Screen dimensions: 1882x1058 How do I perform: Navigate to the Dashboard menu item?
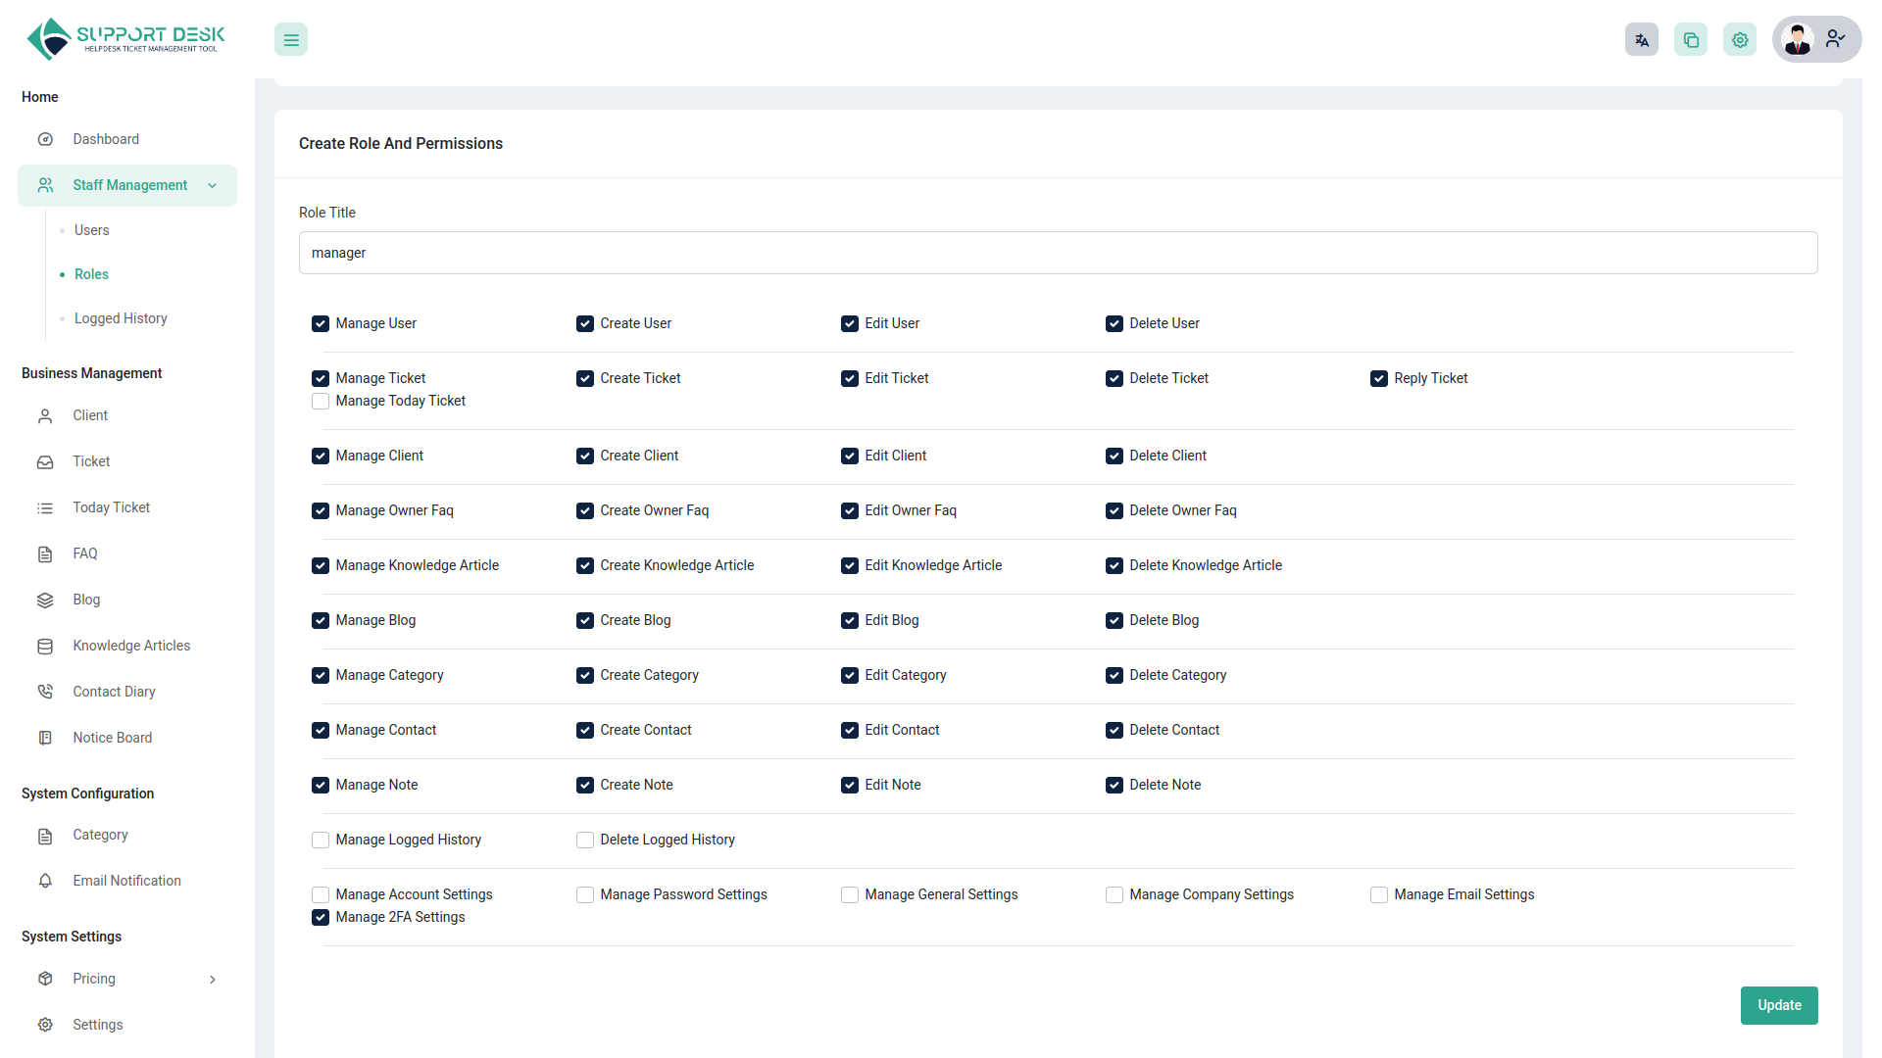tap(106, 139)
